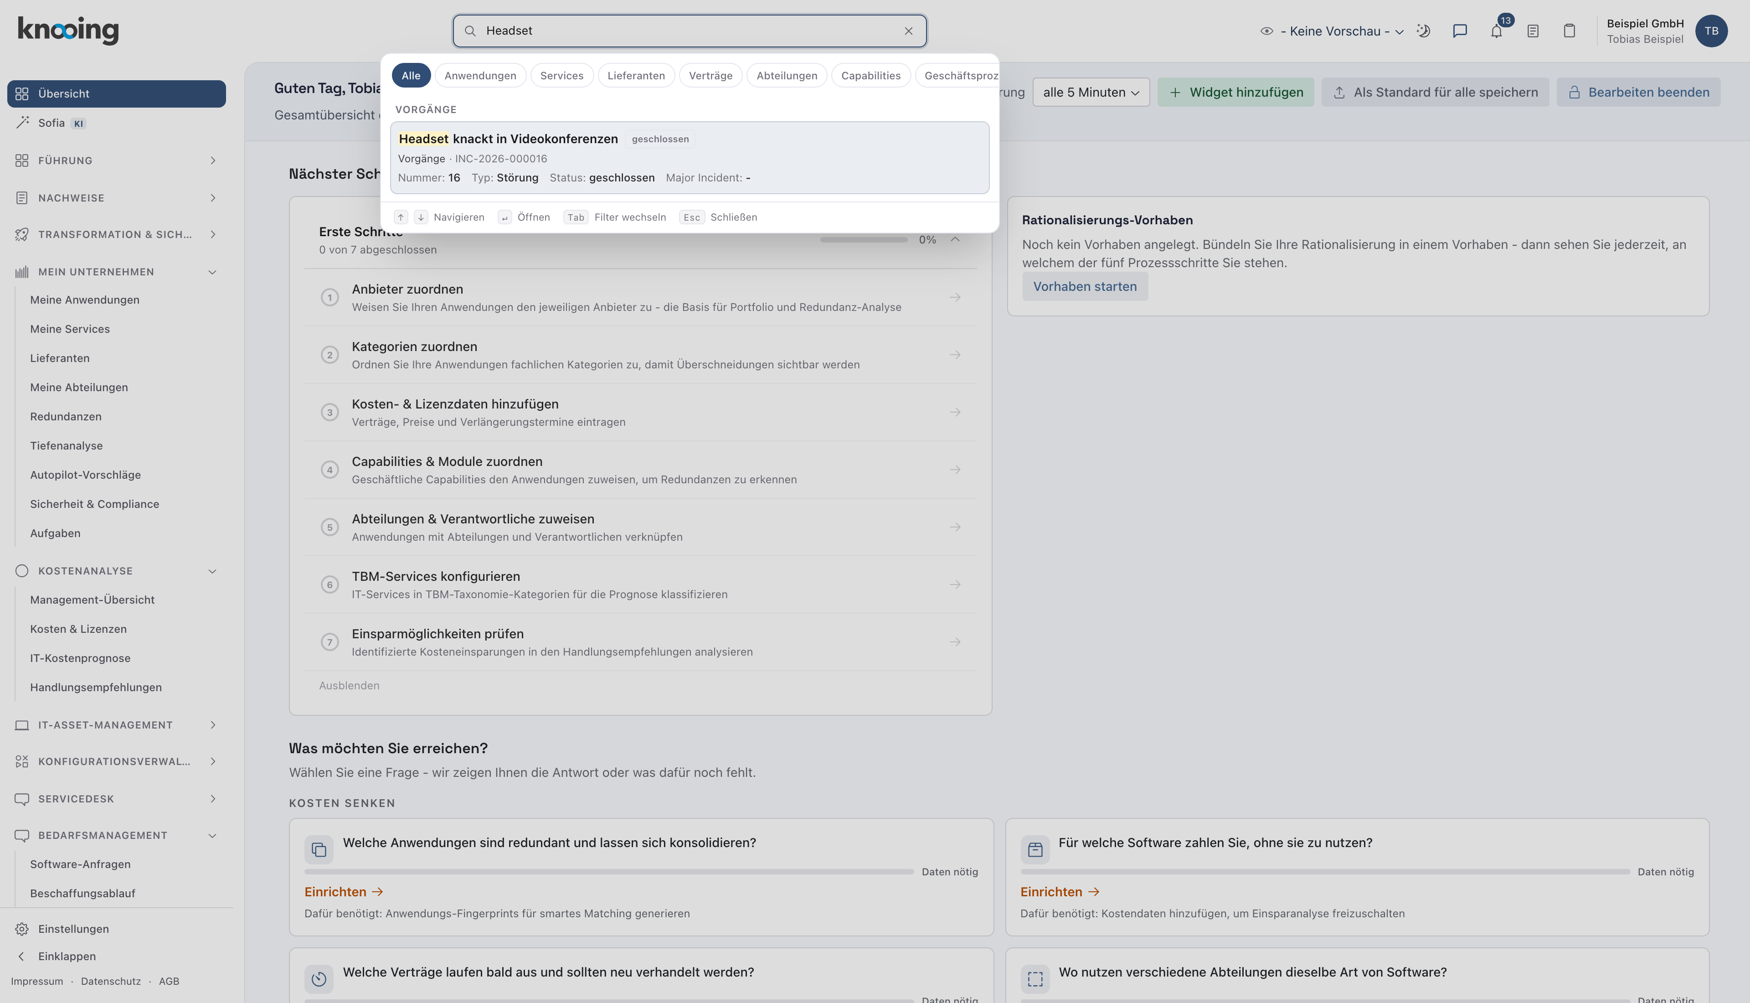This screenshot has height=1003, width=1750.
Task: Collapse sidebar via Einklappen
Action: click(x=67, y=956)
